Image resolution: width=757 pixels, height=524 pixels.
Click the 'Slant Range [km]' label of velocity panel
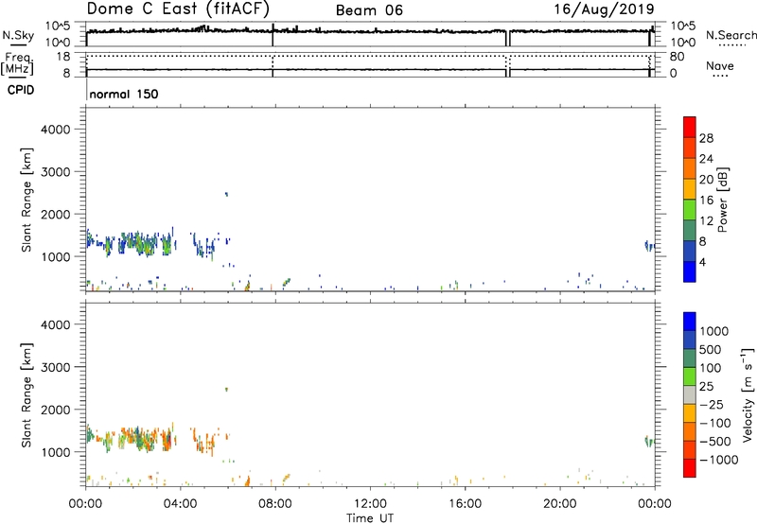(x=26, y=395)
